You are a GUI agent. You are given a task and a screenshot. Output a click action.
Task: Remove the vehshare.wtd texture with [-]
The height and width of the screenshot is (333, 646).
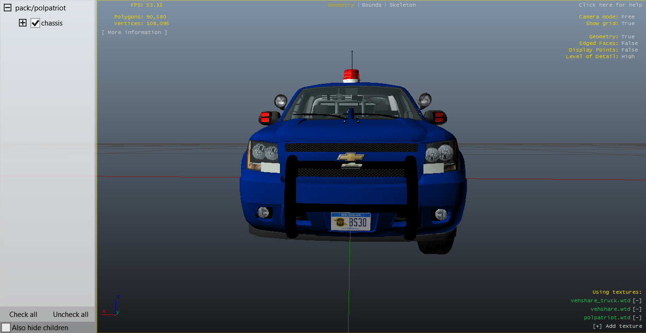pos(637,309)
